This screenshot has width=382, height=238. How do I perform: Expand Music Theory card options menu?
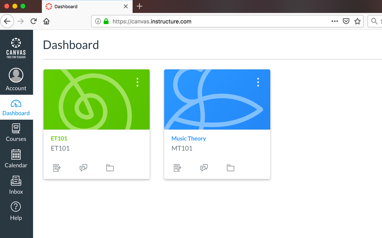pos(258,82)
